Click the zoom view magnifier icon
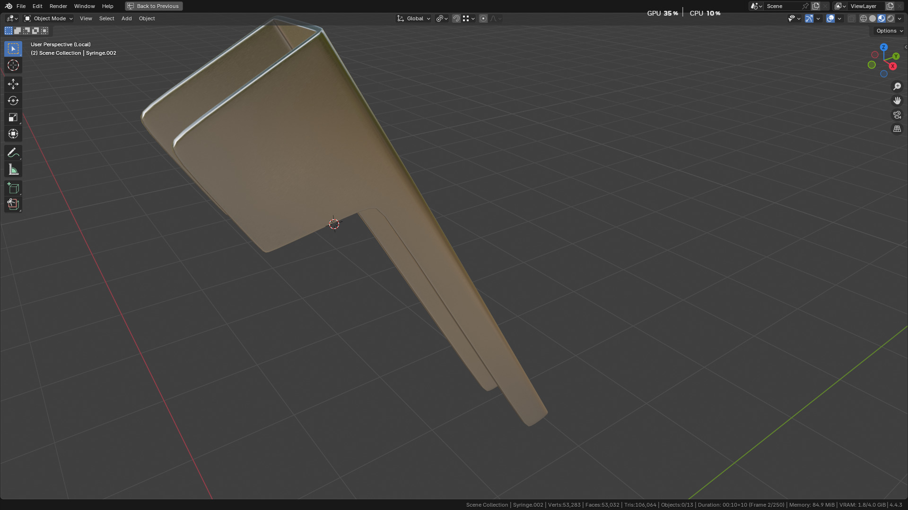Viewport: 908px width, 510px height. click(897, 86)
